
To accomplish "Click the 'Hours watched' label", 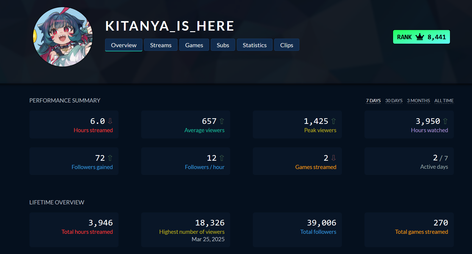I will point(429,130).
